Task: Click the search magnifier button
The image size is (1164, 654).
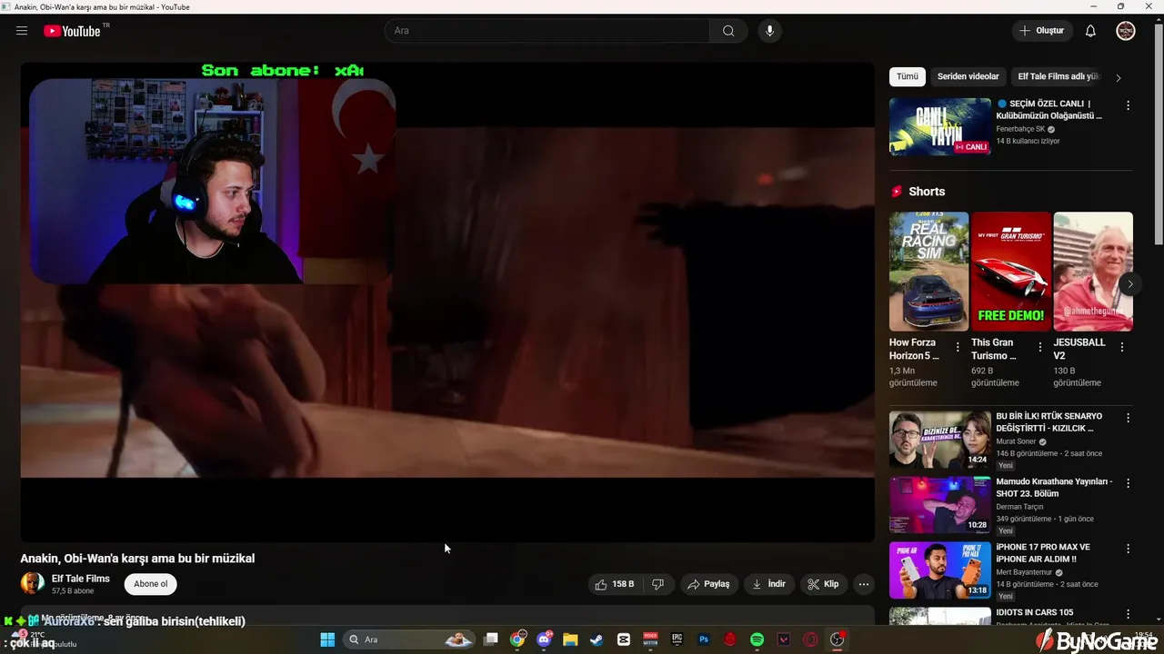Action: tap(728, 31)
